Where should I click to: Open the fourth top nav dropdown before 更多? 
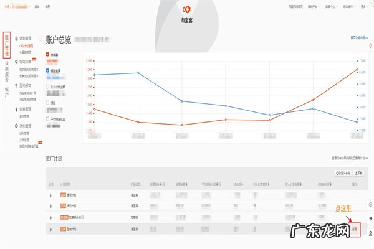(349, 7)
